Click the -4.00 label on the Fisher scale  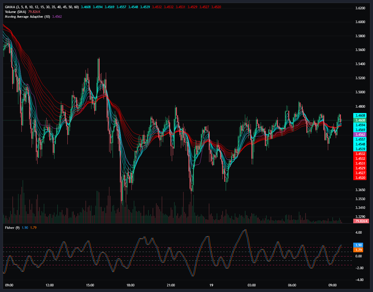point(359,280)
